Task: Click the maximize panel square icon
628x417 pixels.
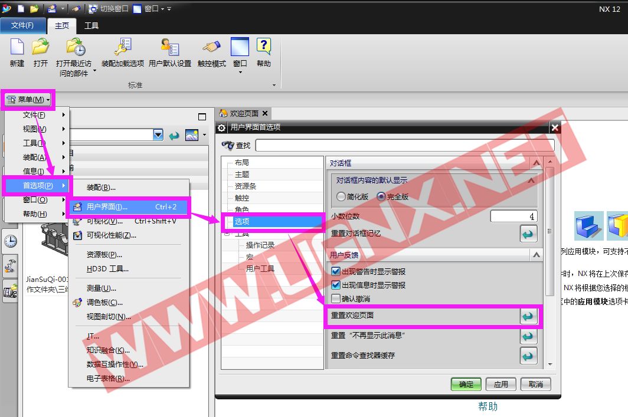Action: pyautogui.click(x=202, y=117)
